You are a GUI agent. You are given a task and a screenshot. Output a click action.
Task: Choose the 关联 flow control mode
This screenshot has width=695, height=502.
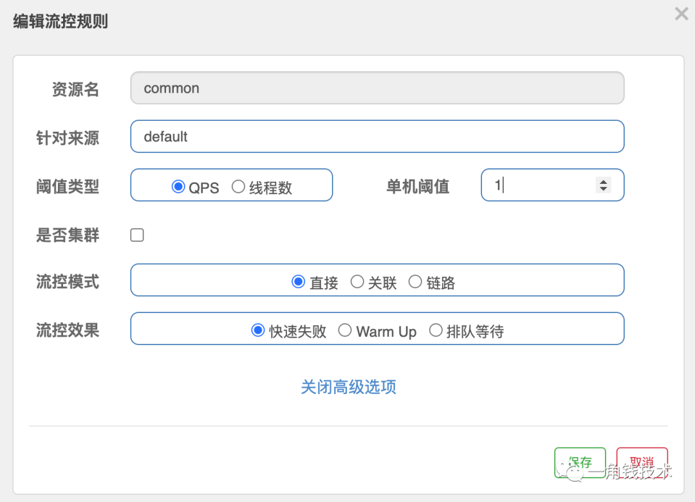click(x=357, y=282)
